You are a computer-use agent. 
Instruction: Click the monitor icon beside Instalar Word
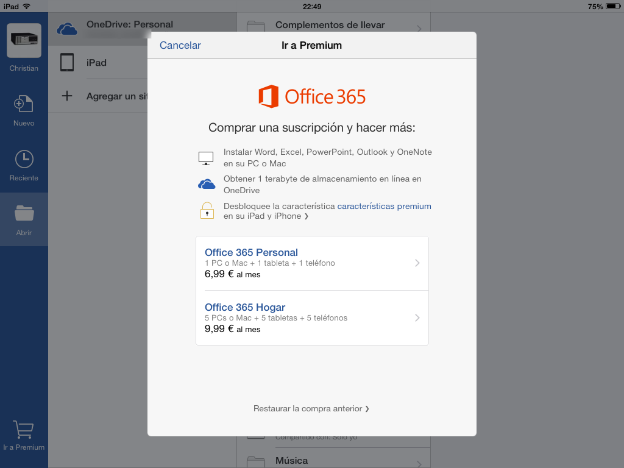coord(206,158)
